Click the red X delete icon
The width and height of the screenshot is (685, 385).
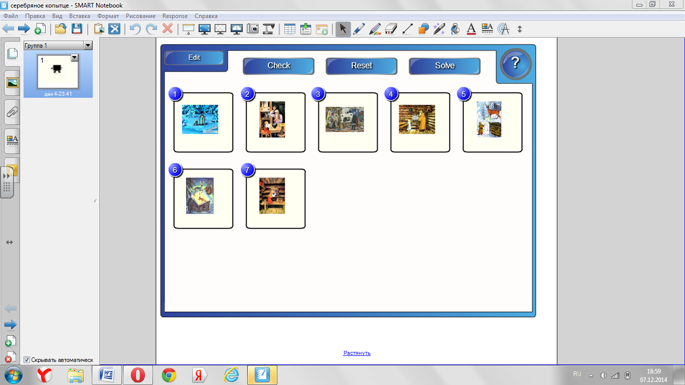pos(167,29)
